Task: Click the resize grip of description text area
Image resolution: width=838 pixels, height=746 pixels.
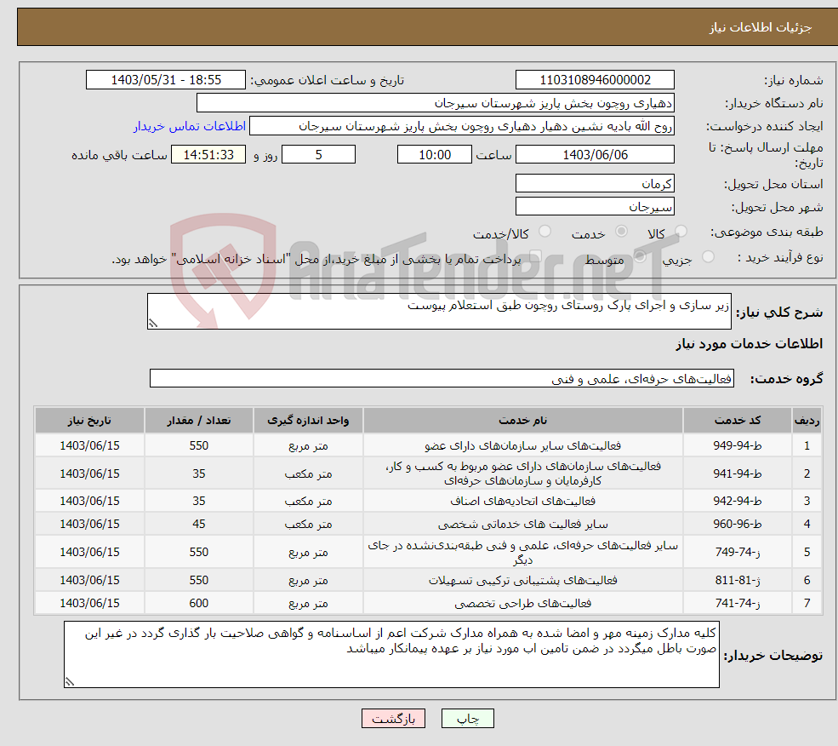Action: pyautogui.click(x=153, y=324)
